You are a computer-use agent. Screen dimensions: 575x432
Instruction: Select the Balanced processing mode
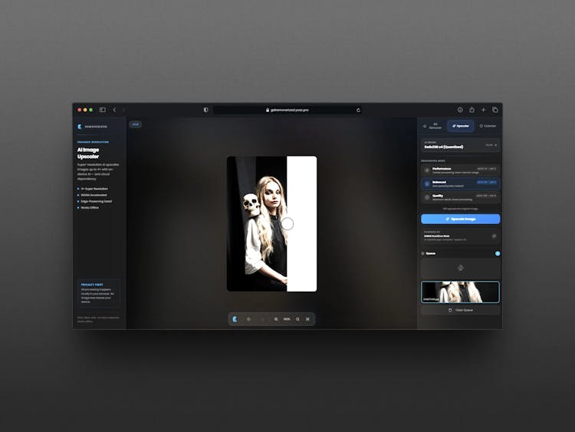click(460, 183)
